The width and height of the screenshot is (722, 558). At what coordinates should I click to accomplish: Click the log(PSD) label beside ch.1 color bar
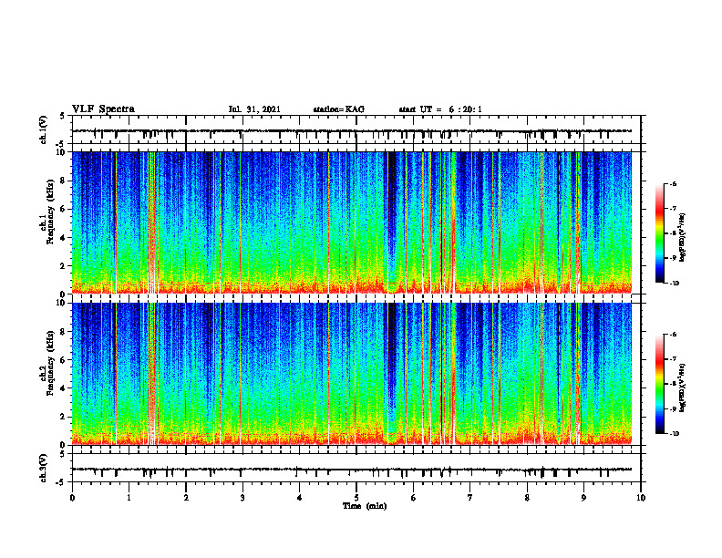pos(683,238)
